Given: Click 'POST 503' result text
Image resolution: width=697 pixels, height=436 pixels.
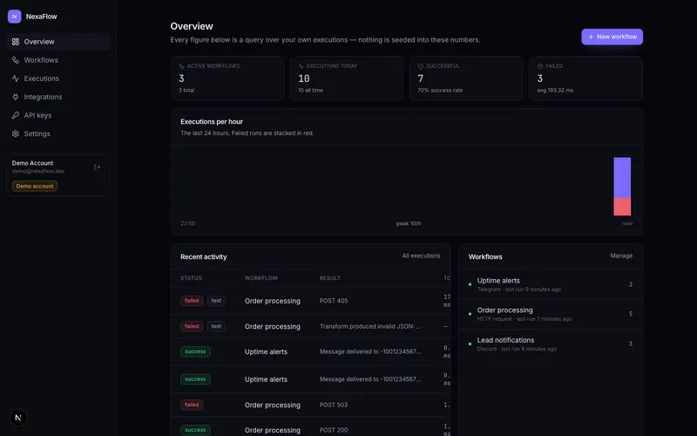Looking at the screenshot, I should point(334,405).
